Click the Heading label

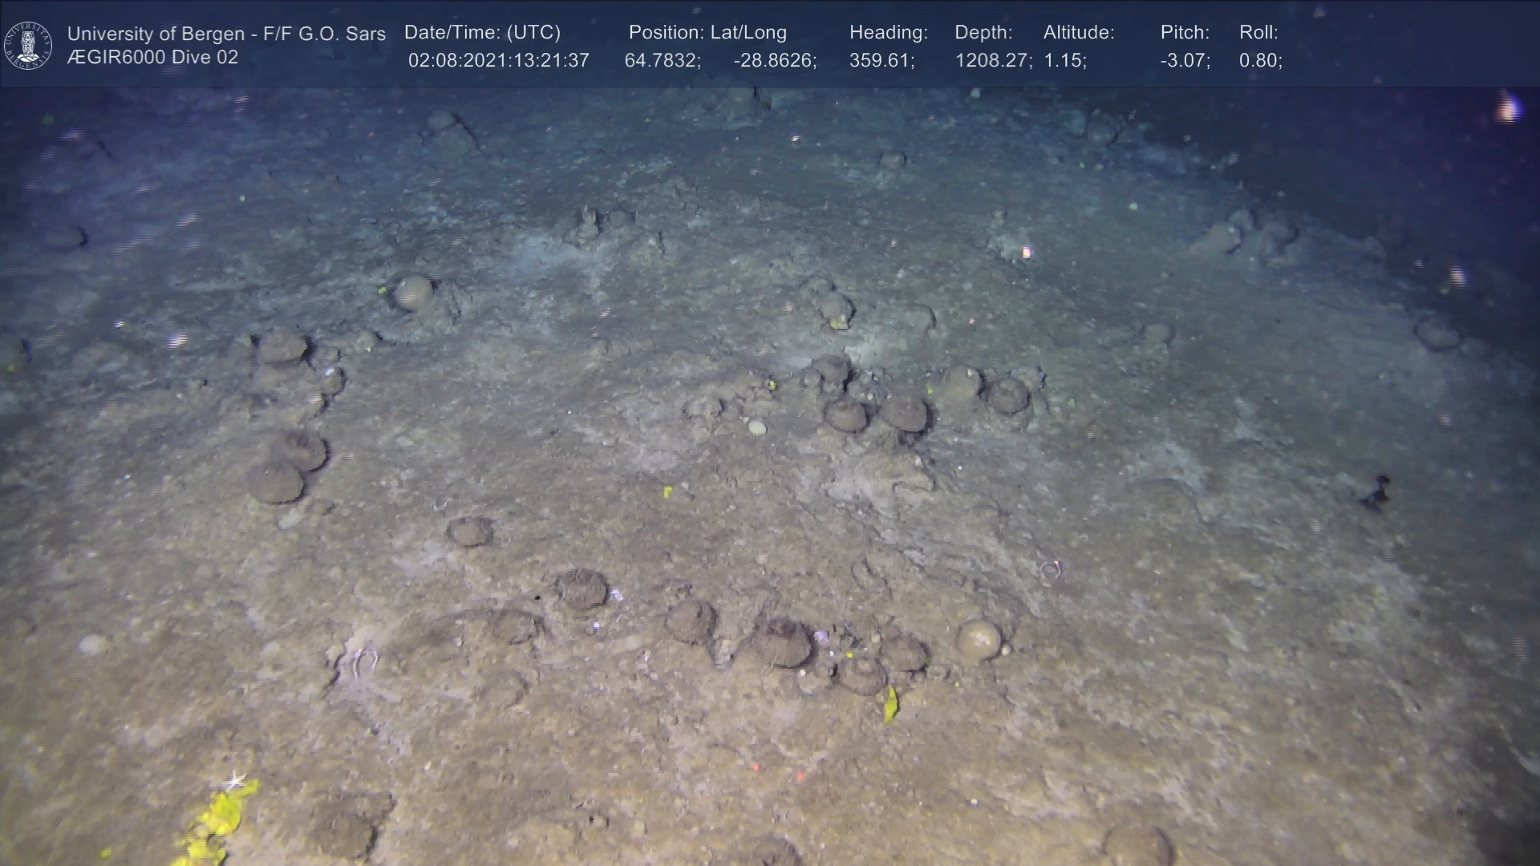888,33
